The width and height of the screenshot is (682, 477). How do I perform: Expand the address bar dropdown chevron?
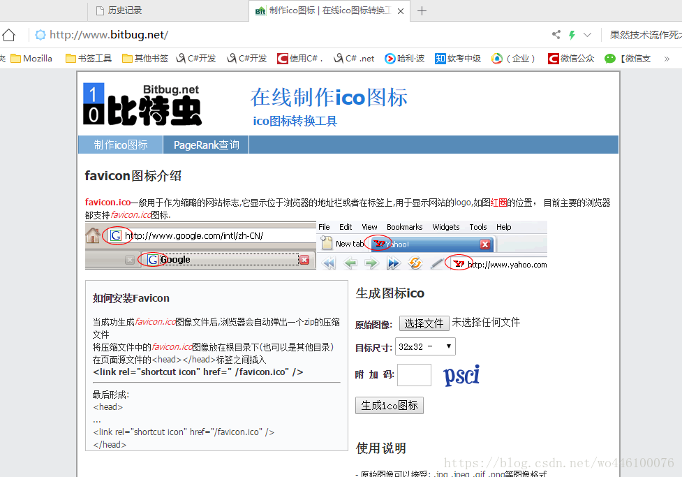click(587, 35)
